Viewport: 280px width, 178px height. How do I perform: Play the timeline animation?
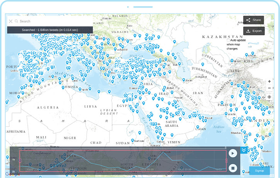(x=232, y=153)
